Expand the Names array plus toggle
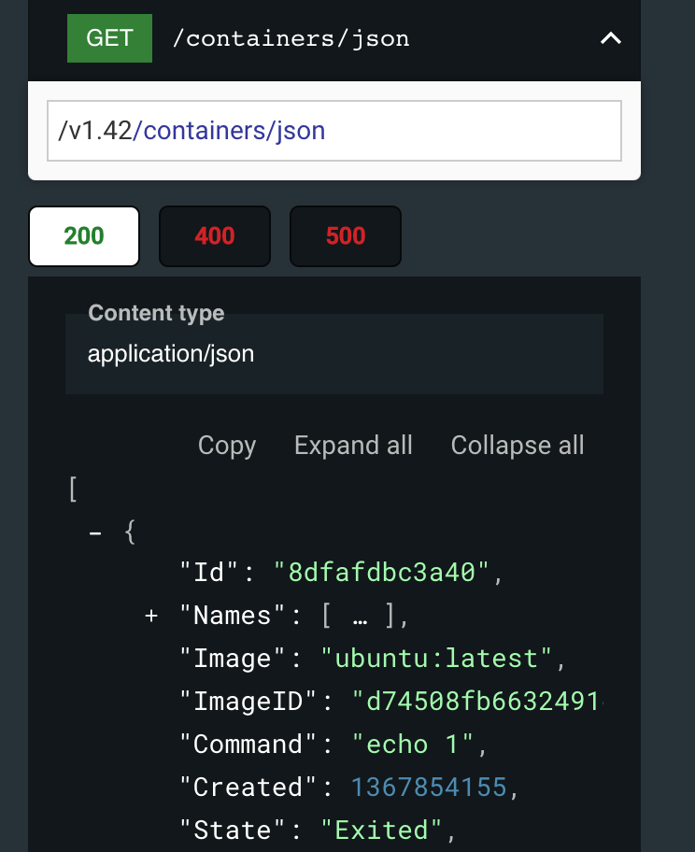The image size is (695, 852). coord(151,616)
